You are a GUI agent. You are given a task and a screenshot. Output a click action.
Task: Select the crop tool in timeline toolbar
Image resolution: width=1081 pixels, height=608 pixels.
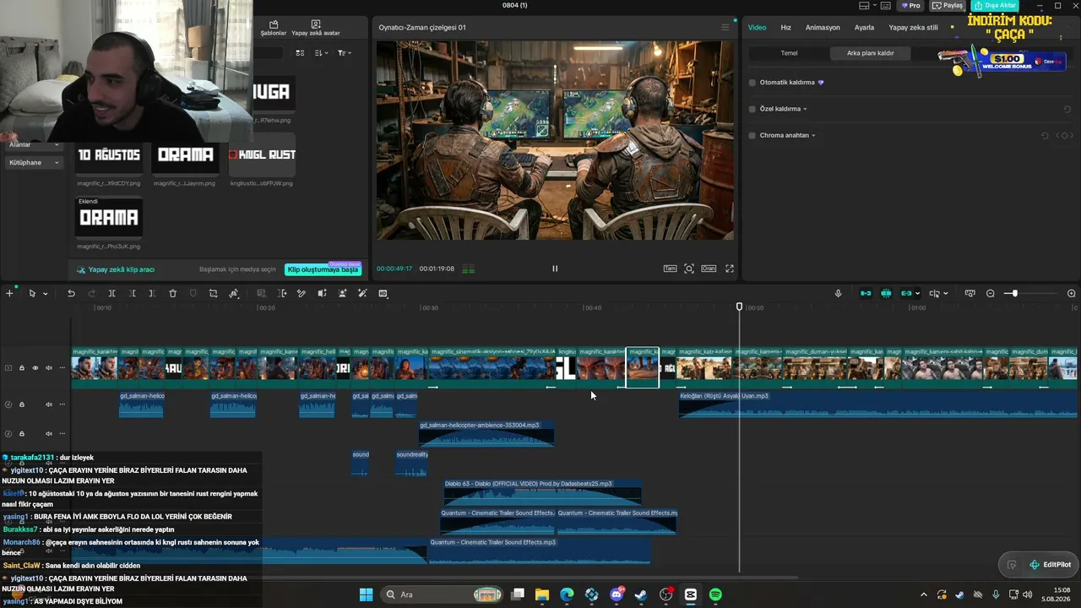pos(213,294)
